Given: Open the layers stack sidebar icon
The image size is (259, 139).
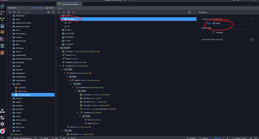Looking at the screenshot, I should [2, 46].
